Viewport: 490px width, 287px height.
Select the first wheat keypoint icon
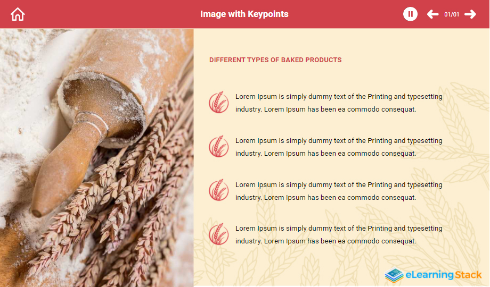[x=219, y=103]
